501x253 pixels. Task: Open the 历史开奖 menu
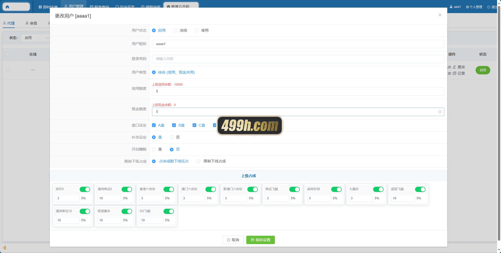point(125,7)
